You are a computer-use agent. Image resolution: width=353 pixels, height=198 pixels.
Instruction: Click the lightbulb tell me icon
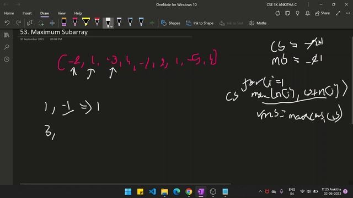(x=297, y=13)
